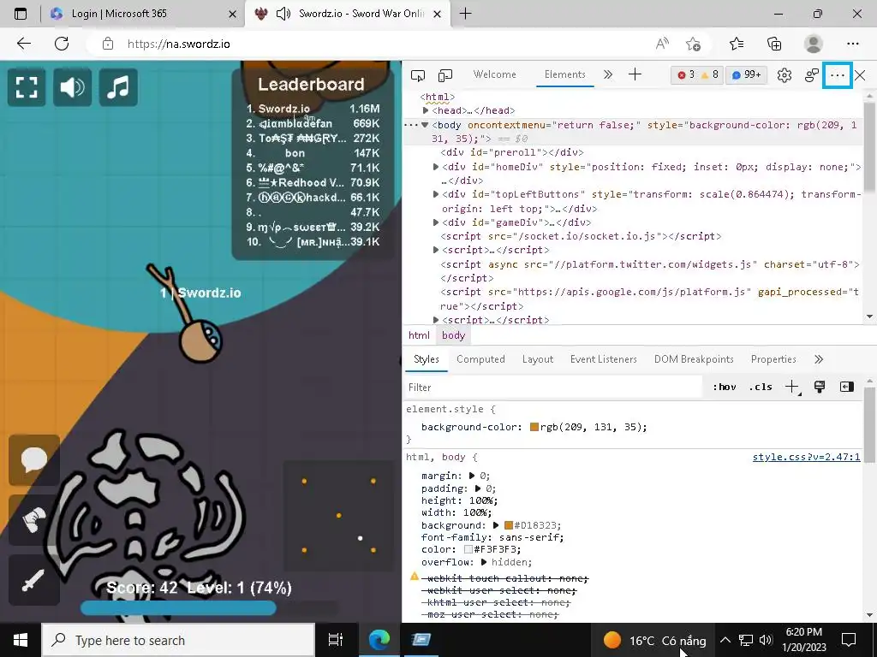The height and width of the screenshot is (657, 877).
Task: Open browser Collections icon
Action: [x=774, y=44]
